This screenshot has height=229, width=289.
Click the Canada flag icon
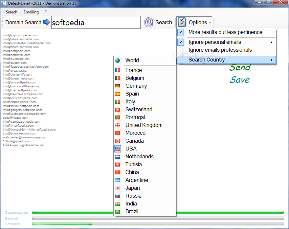click(118, 141)
